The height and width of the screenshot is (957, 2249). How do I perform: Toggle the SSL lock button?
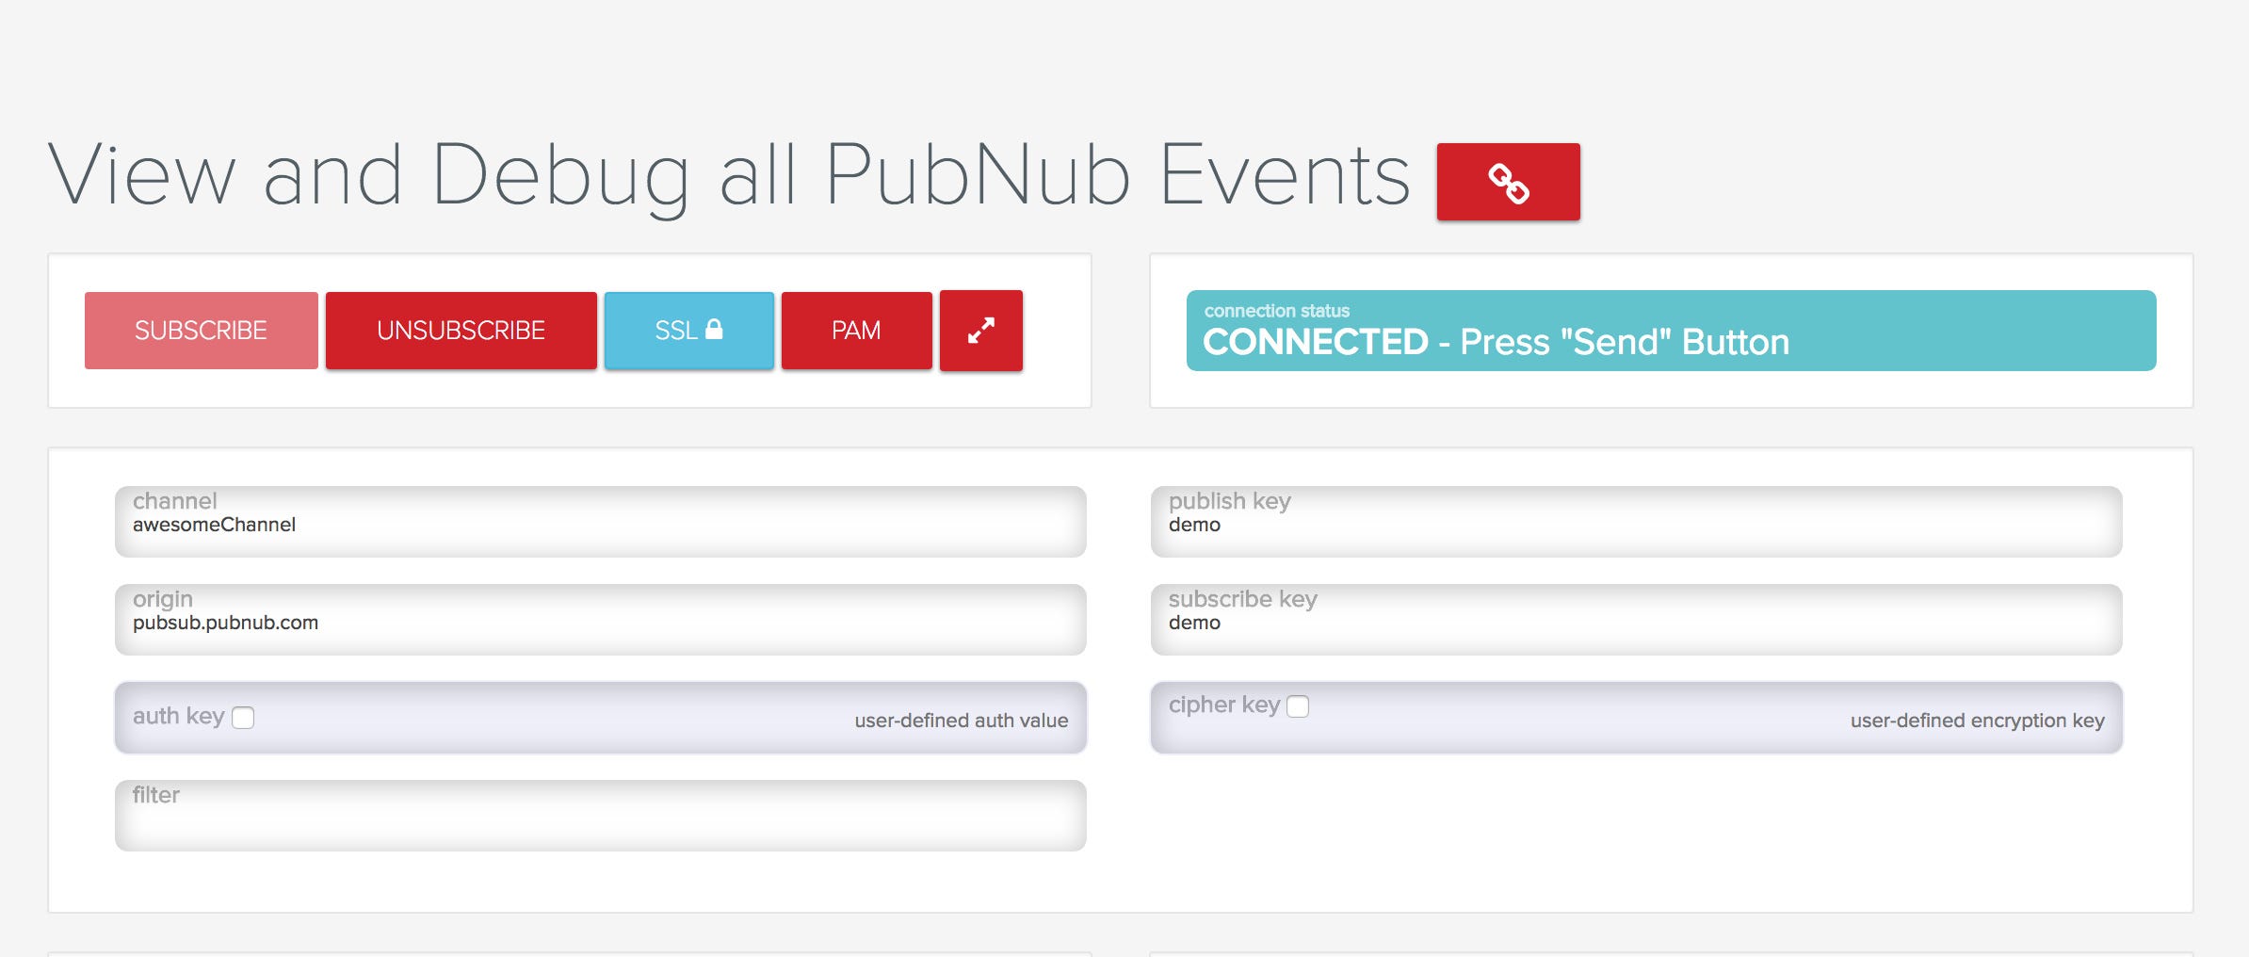coord(688,331)
